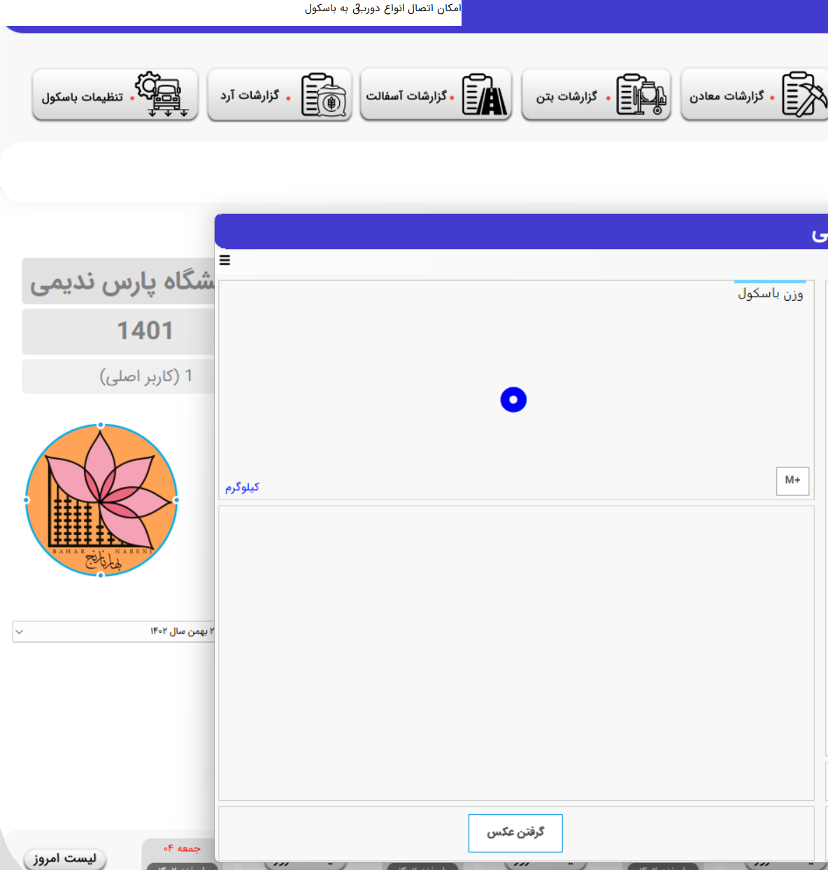Click the mines reports pickaxe icon
The height and width of the screenshot is (870, 828).
804,95
